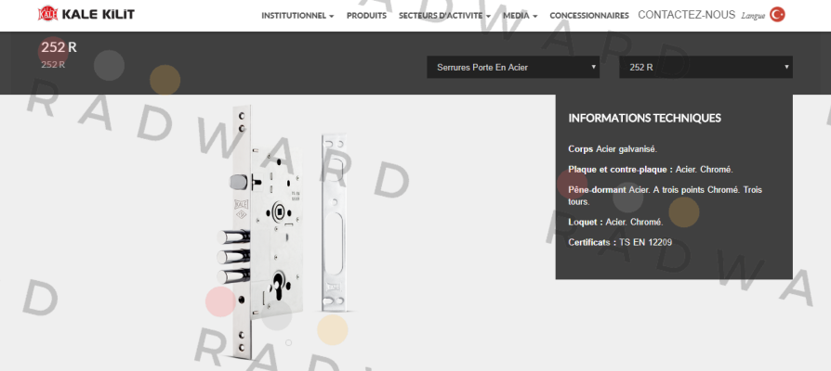Select the Plaque et contre-plaque line
Viewport: 831px width, 371px height.
651,170
